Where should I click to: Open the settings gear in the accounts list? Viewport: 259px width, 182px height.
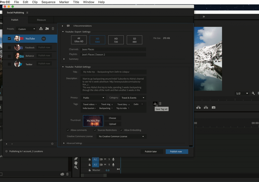click(52, 144)
